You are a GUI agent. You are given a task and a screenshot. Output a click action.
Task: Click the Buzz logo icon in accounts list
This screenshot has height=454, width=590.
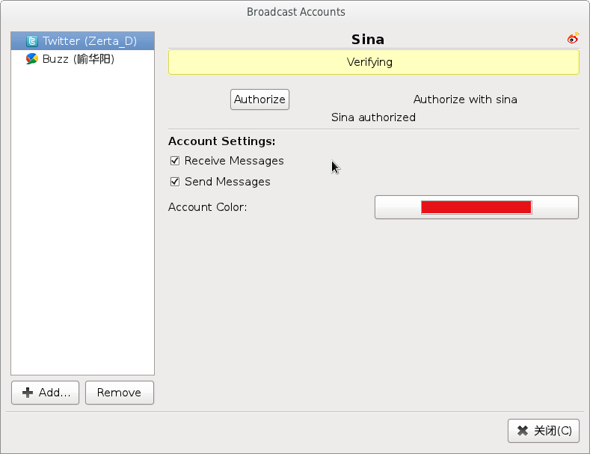point(32,59)
